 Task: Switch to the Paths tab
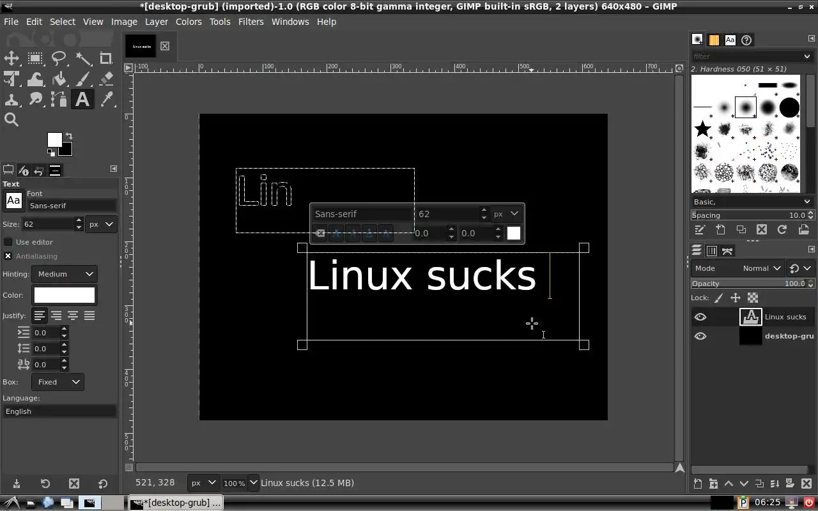727,250
